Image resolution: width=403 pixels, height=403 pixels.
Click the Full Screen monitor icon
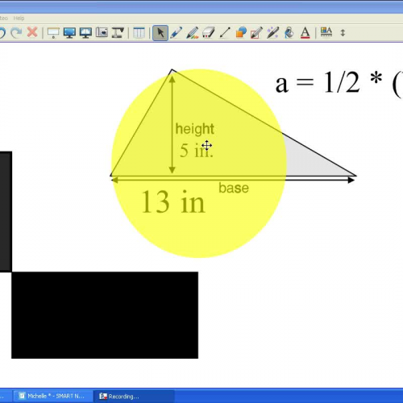coord(69,33)
